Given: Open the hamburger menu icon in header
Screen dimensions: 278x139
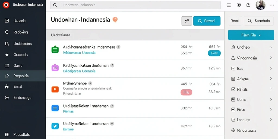Looking at the screenshot, I should tap(229, 5).
